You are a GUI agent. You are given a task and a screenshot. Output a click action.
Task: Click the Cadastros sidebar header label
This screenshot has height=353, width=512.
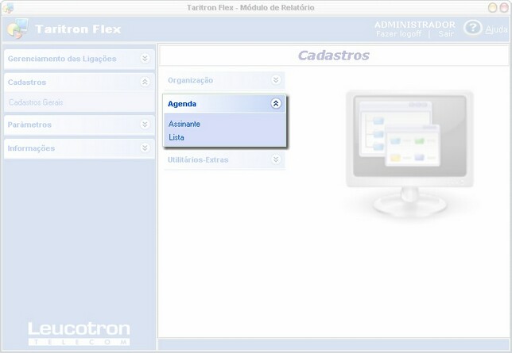click(x=27, y=82)
